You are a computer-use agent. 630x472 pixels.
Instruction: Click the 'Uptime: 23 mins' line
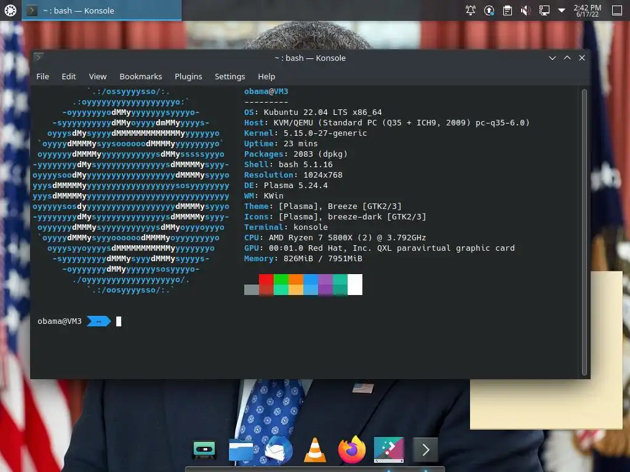pos(281,144)
